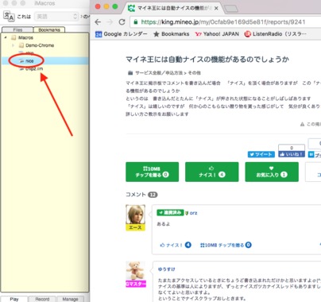Open the Yahoo! JAPAN bookmark

(x=217, y=34)
